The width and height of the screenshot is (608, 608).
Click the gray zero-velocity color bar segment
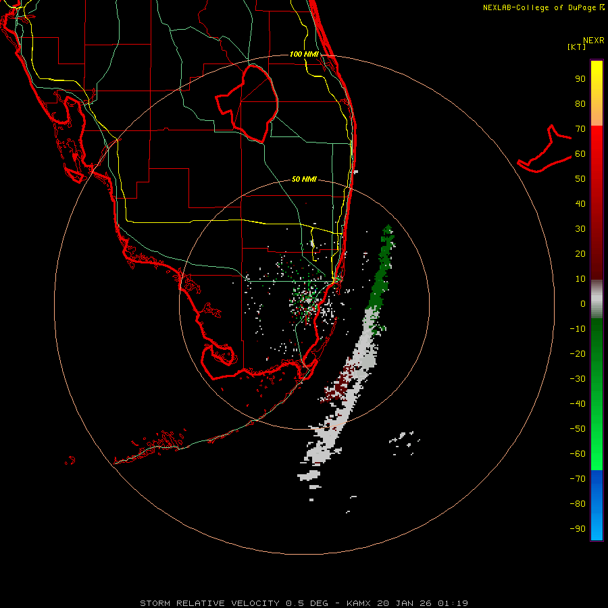click(x=597, y=299)
